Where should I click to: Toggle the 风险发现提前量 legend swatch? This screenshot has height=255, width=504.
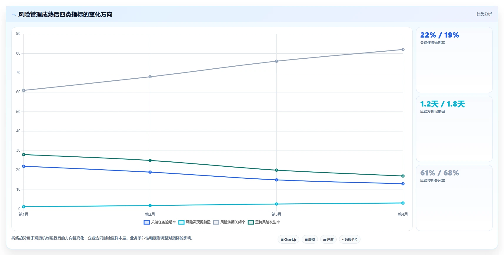(x=181, y=222)
